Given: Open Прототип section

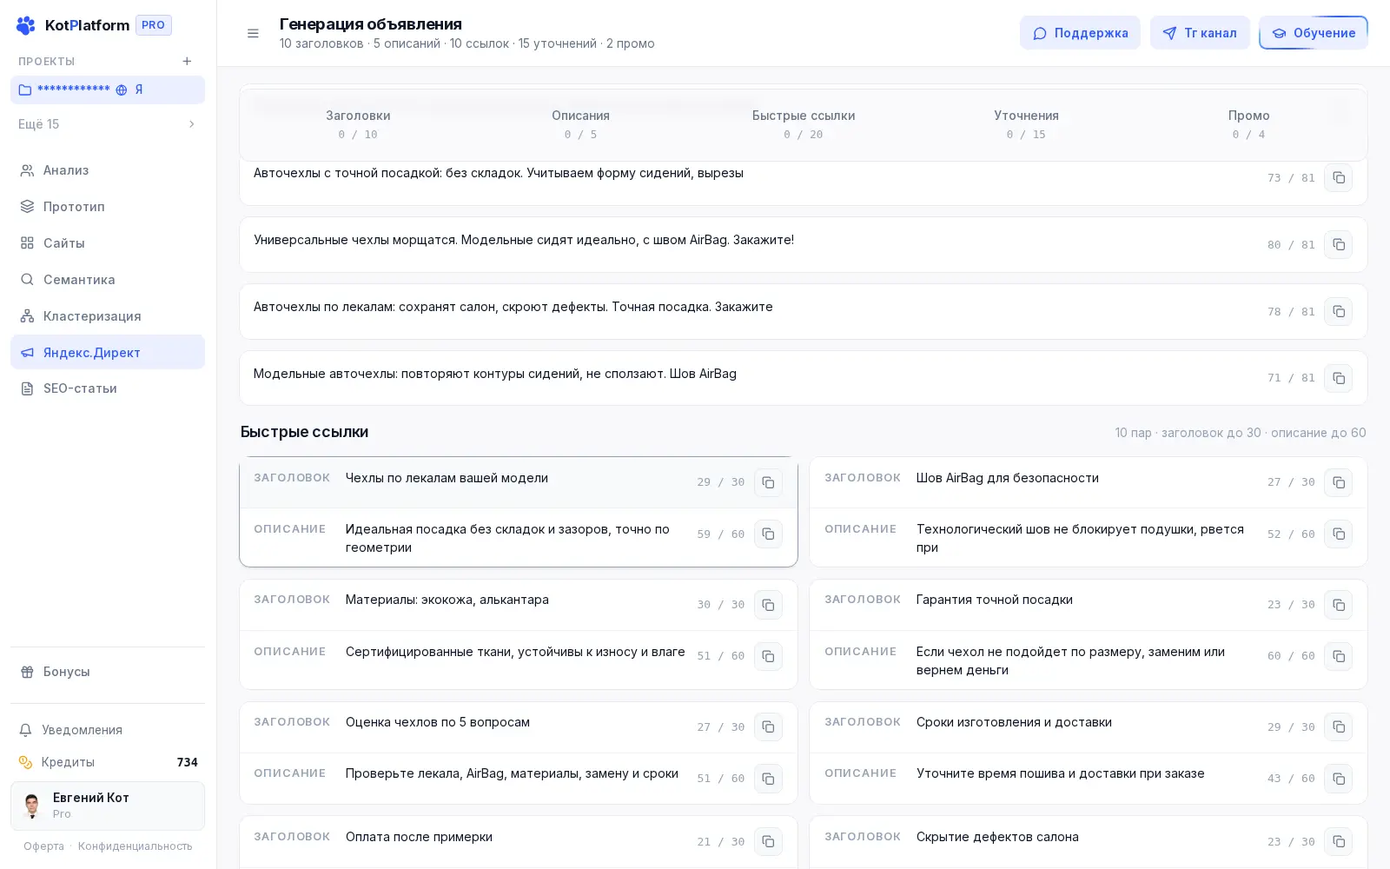Looking at the screenshot, I should point(108,207).
